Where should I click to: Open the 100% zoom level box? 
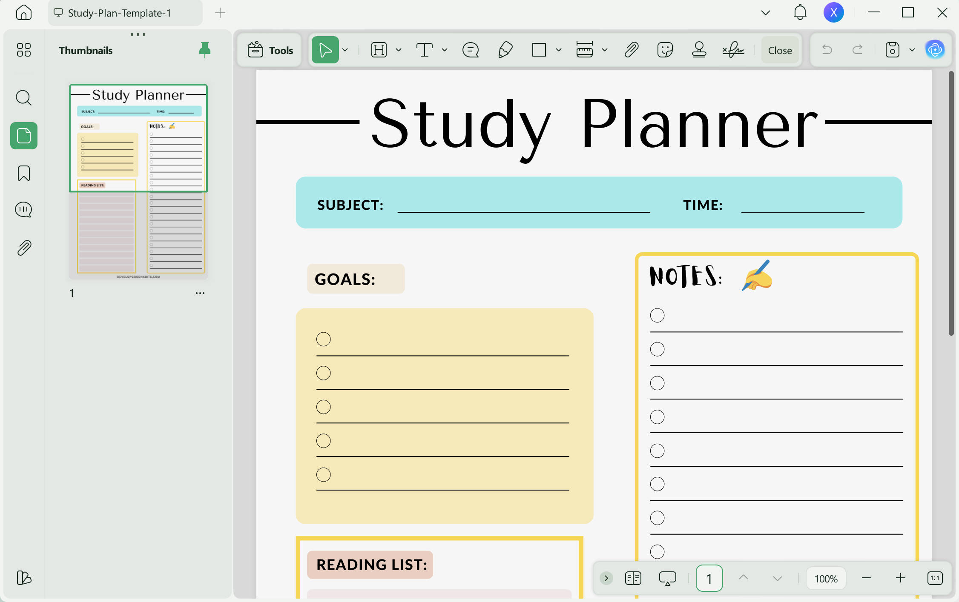click(x=826, y=579)
